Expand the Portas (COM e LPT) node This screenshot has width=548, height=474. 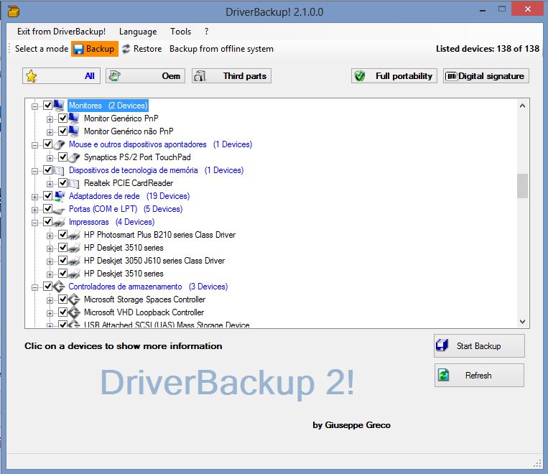pos(34,210)
